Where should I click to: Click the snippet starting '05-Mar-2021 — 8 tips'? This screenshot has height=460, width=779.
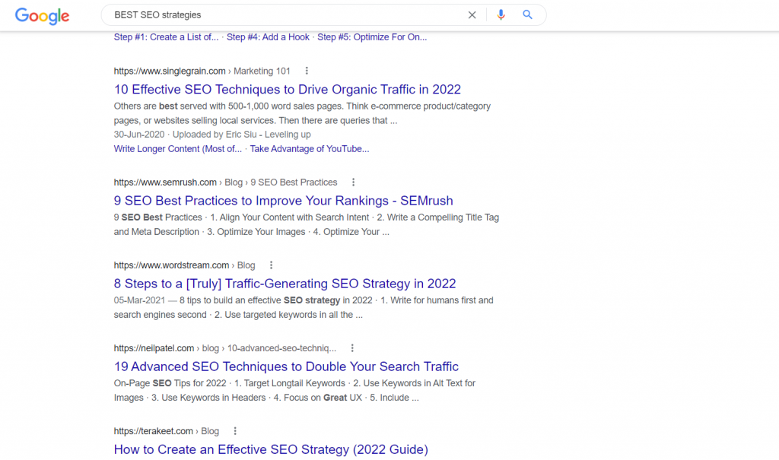click(x=304, y=307)
